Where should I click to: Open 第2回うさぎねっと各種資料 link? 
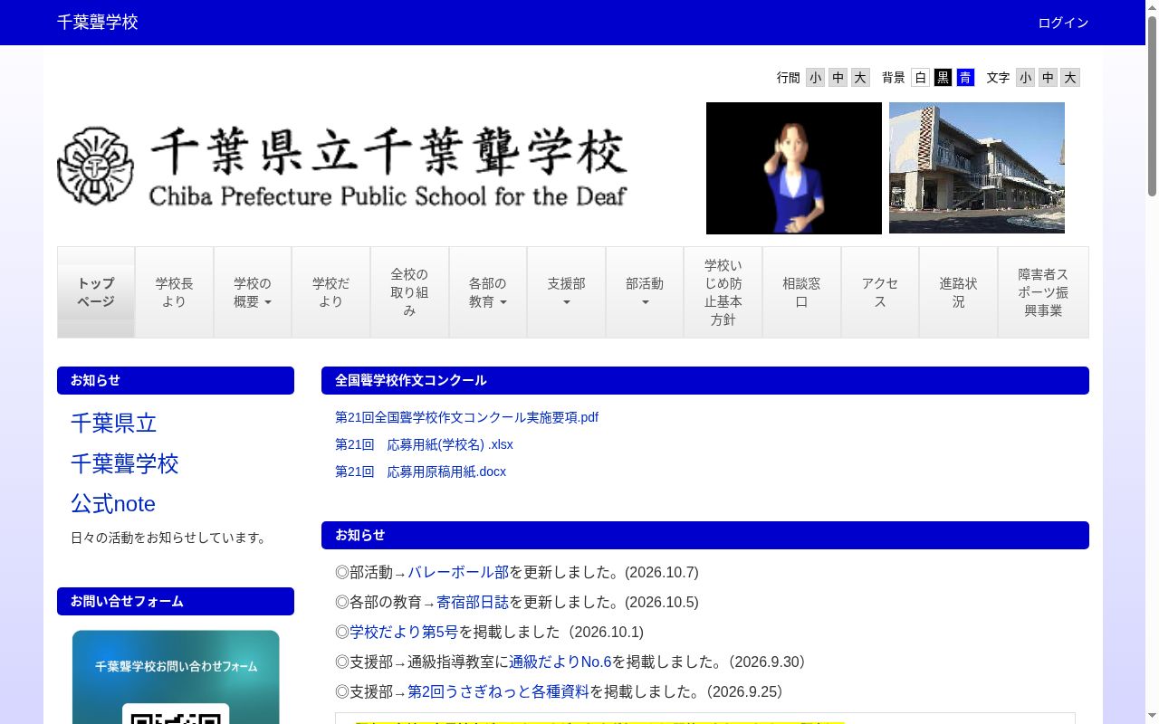(x=498, y=691)
